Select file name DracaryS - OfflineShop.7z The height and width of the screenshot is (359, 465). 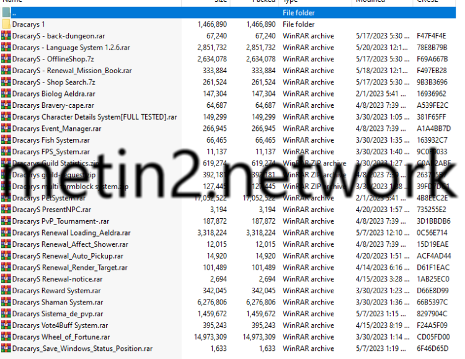[x=53, y=59]
